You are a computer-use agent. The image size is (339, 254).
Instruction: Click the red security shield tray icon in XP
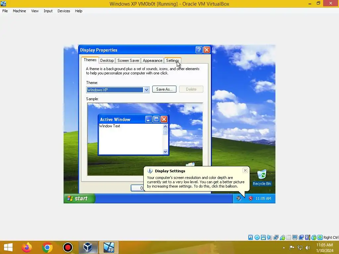click(251, 198)
